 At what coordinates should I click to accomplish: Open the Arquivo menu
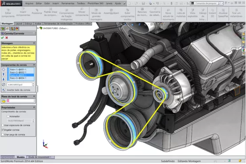(x=29, y=3)
